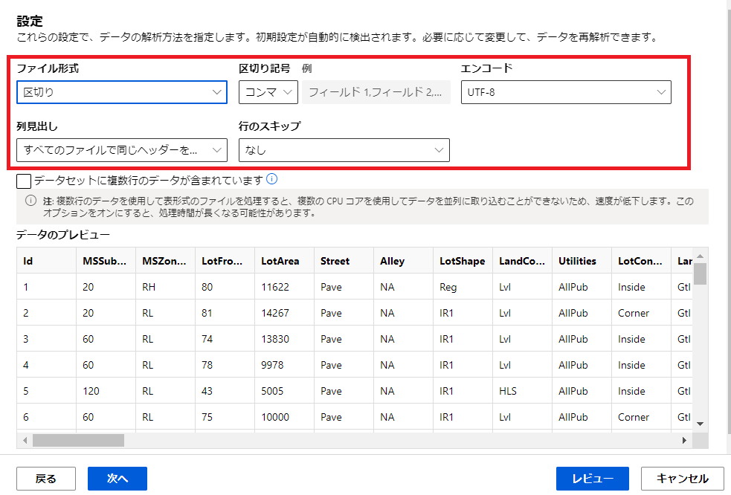Click the 戻る button
Image resolution: width=731 pixels, height=495 pixels.
click(x=45, y=479)
